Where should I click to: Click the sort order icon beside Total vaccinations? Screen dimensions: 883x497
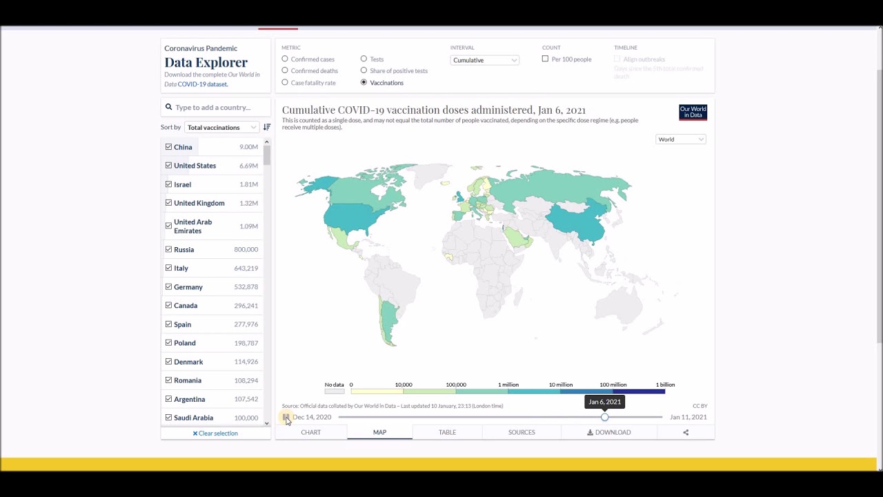tap(267, 127)
